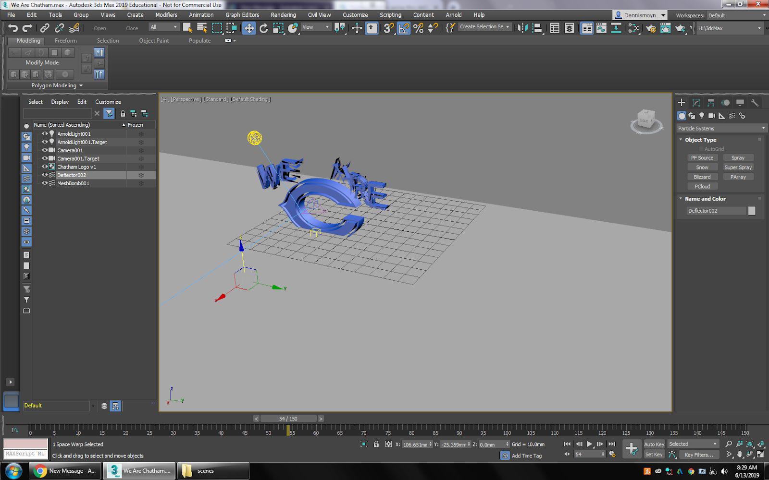Select the Select and Link tool
The width and height of the screenshot is (769, 480).
pyautogui.click(x=45, y=28)
